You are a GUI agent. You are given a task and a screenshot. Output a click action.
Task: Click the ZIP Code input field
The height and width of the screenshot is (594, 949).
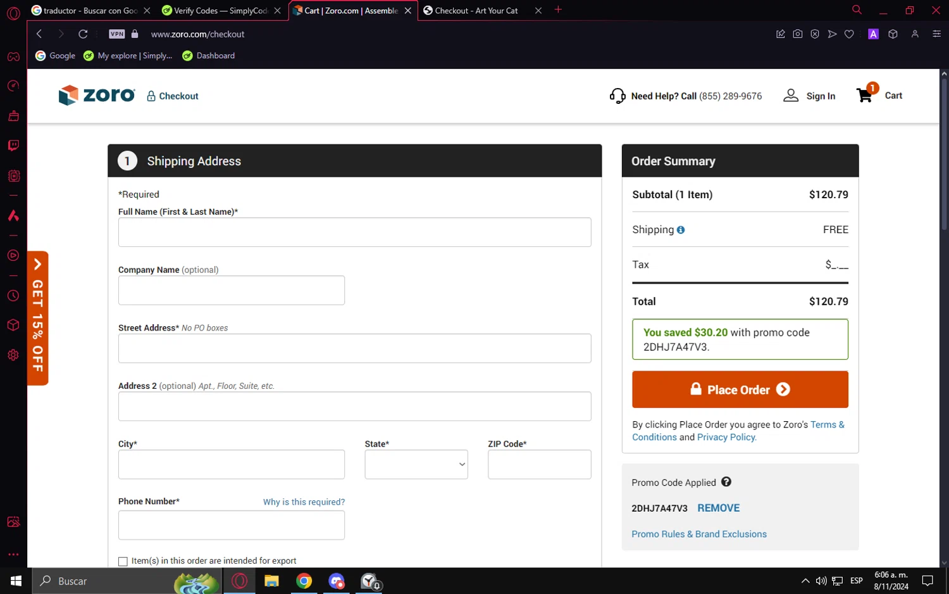(x=540, y=464)
